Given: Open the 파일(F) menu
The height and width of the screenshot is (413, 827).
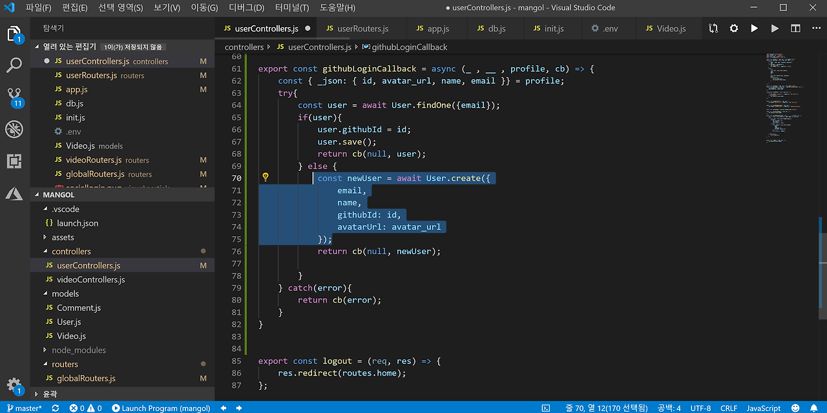Looking at the screenshot, I should [x=38, y=8].
